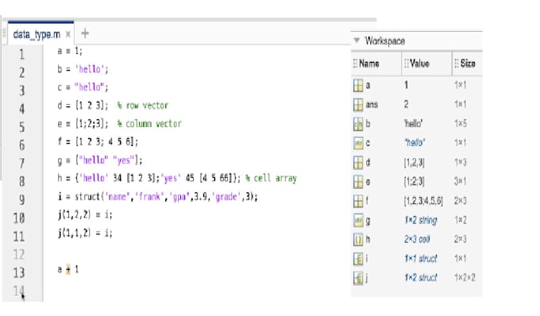The image size is (540, 316).
Task: Click the '% row vector' comment
Action: tap(143, 106)
